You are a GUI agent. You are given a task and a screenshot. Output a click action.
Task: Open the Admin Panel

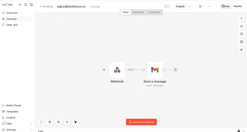17,106
